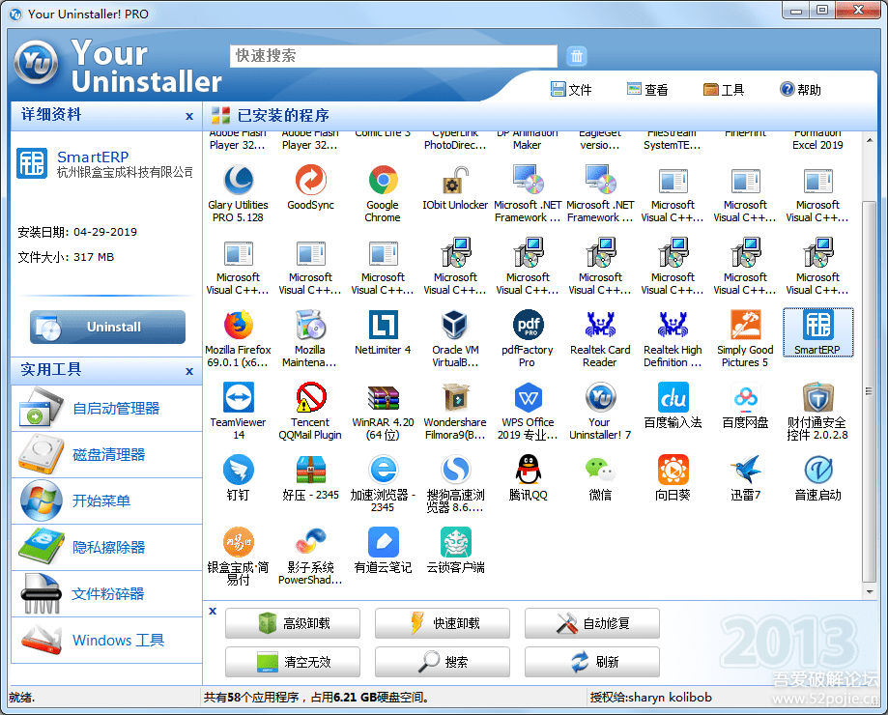Select the Oracle VM VirtualBox icon
Viewport: 888px width, 715px height.
point(455,325)
